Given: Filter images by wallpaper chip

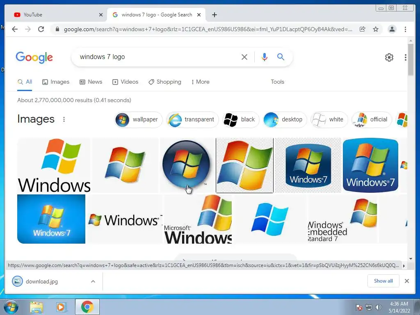Looking at the screenshot, I should (138, 119).
